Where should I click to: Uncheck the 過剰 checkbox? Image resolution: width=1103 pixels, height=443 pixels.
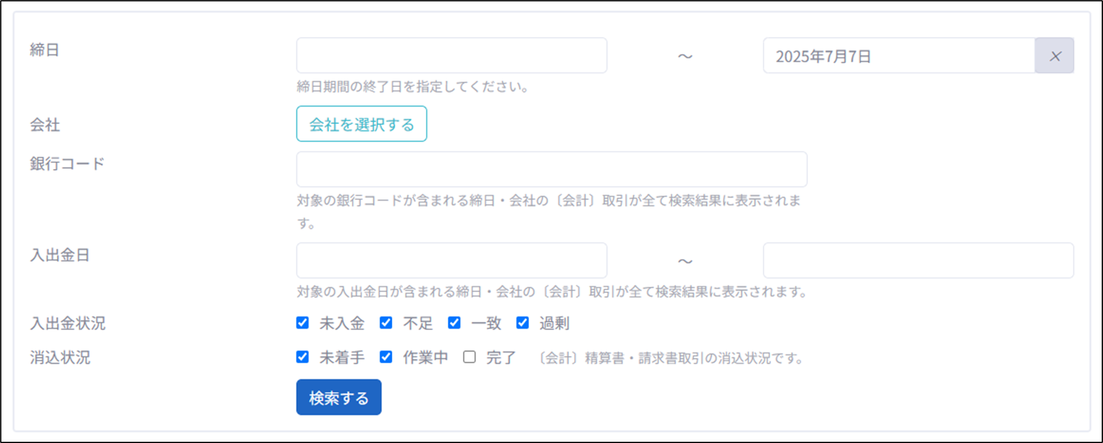[x=522, y=323]
